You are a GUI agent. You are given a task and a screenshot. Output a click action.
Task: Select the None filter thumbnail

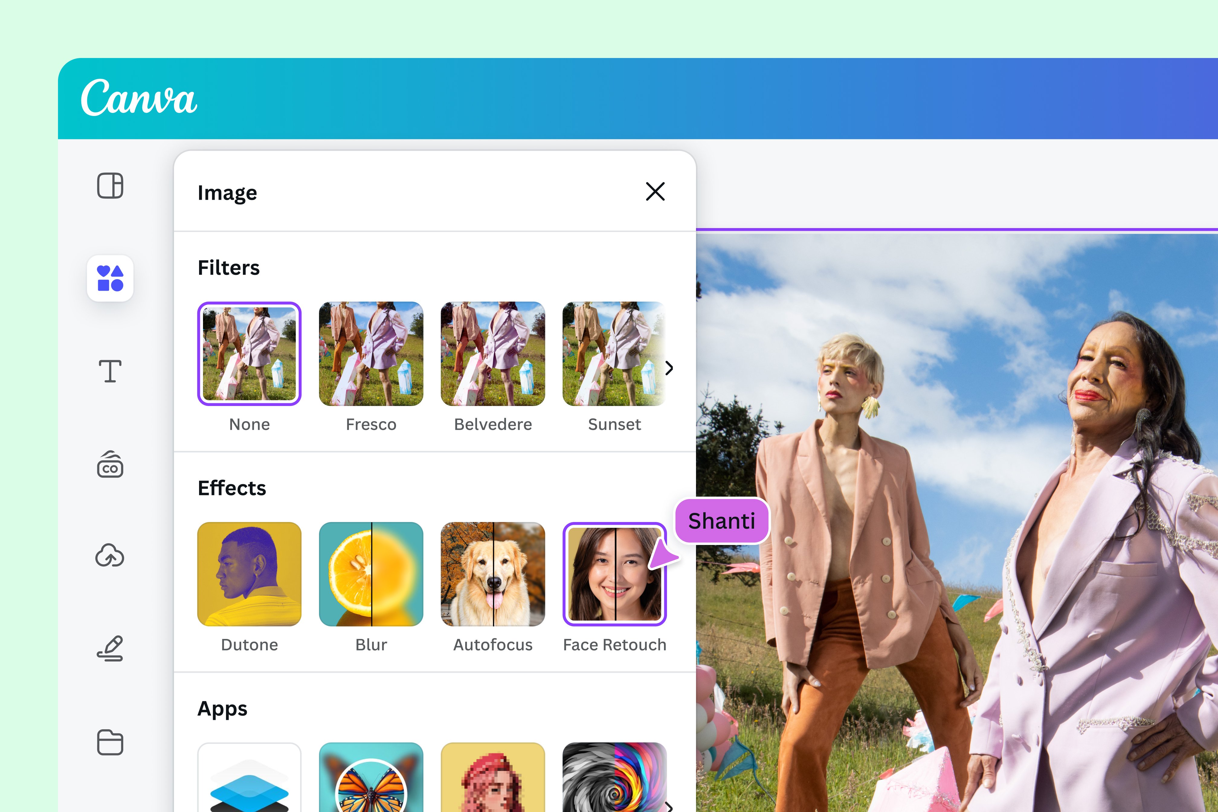pos(249,354)
